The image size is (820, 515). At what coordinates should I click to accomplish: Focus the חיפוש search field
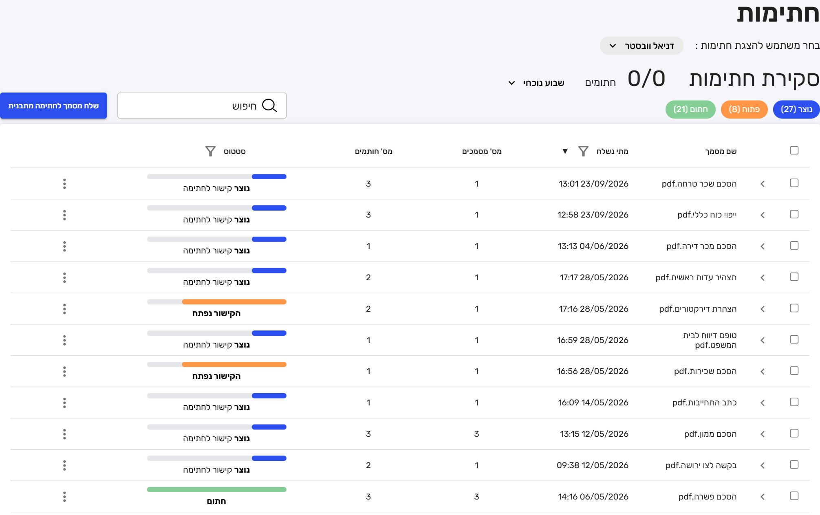(202, 106)
